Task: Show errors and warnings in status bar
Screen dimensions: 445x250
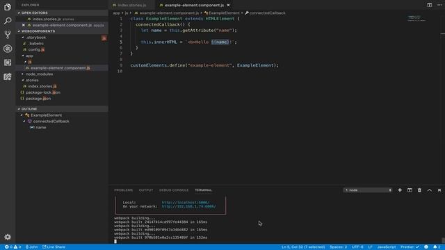Action: tap(13, 247)
